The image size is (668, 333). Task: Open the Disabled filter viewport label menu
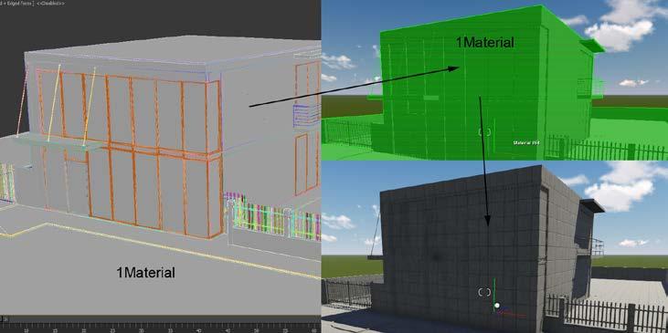(50, 3)
